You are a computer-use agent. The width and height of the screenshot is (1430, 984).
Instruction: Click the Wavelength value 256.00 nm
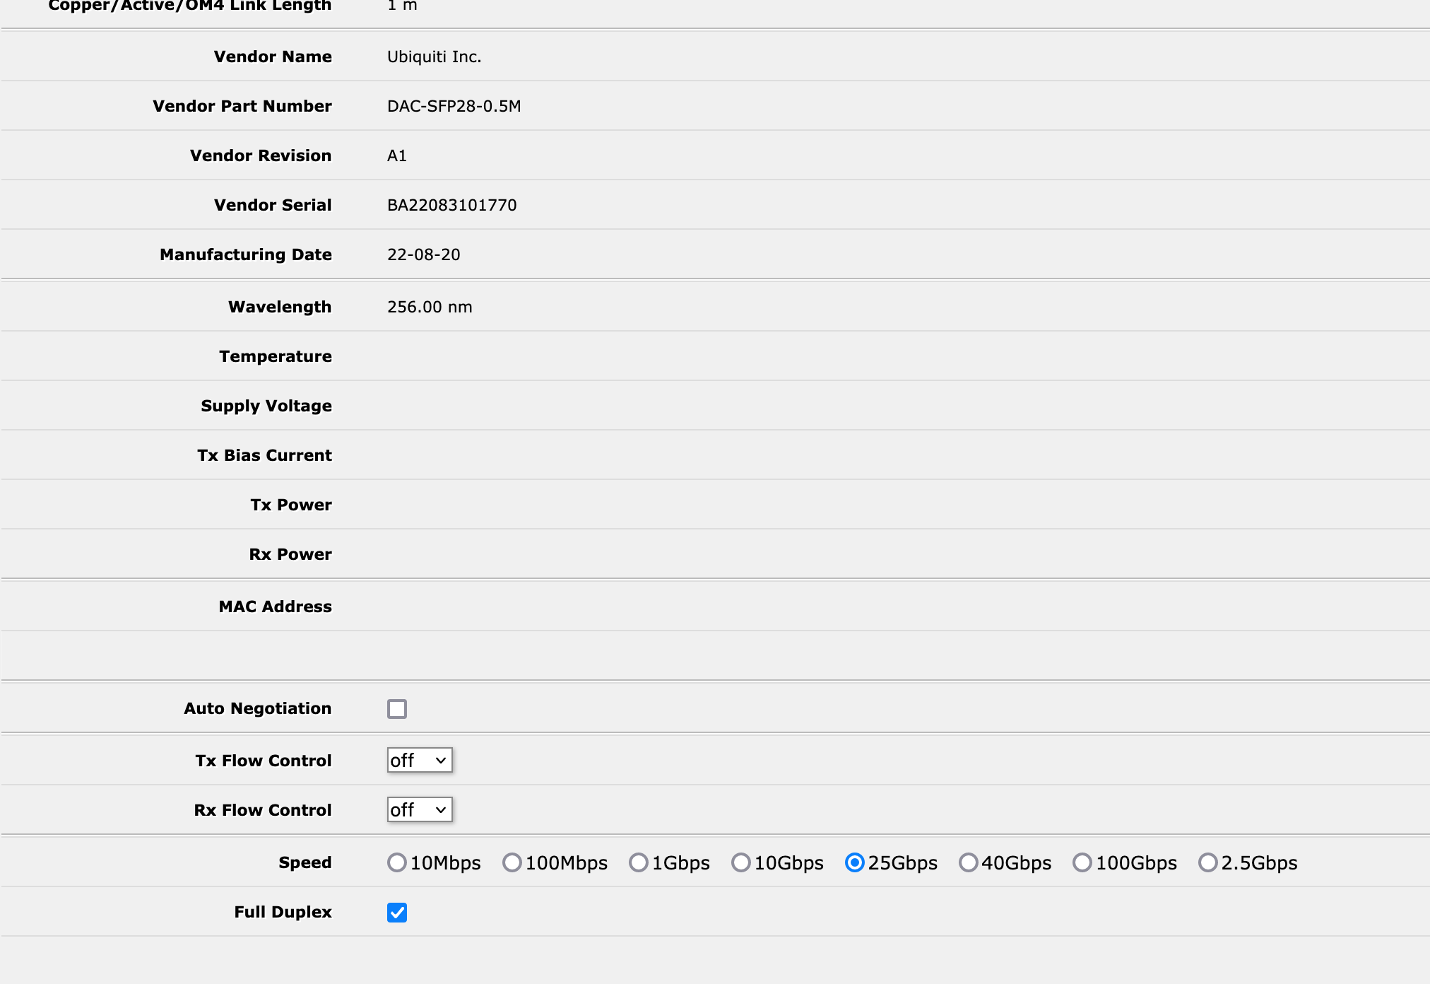point(430,307)
